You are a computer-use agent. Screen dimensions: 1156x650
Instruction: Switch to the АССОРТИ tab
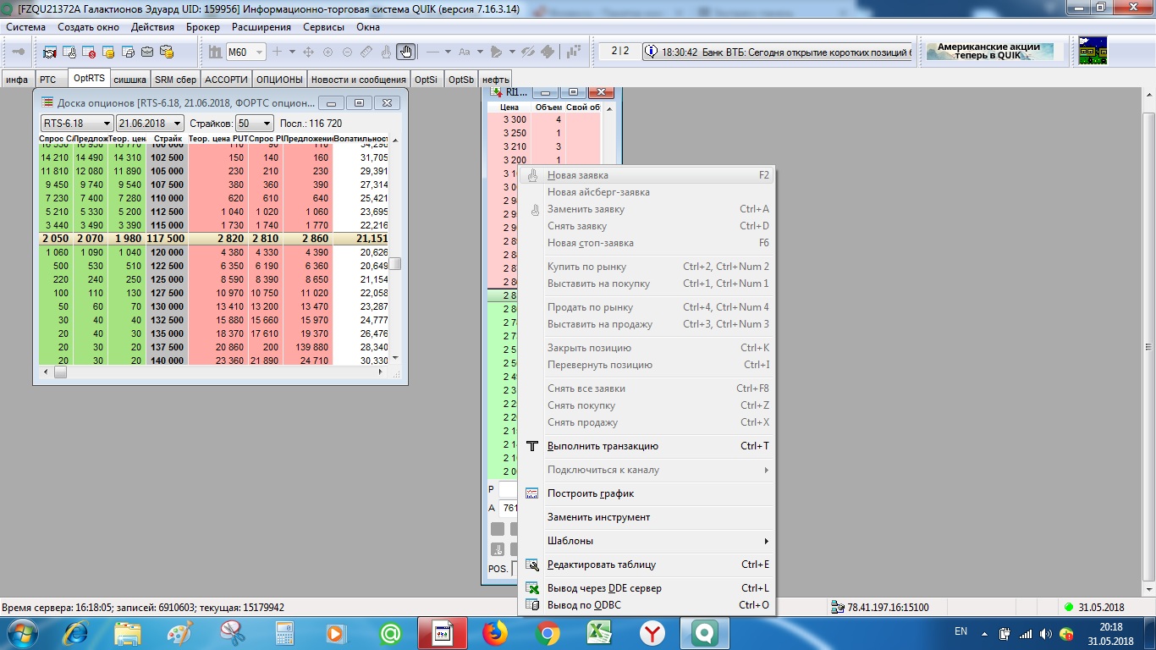[x=226, y=80]
